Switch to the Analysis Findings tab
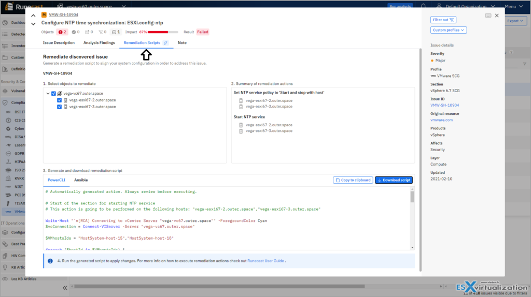531x297 pixels. [99, 42]
